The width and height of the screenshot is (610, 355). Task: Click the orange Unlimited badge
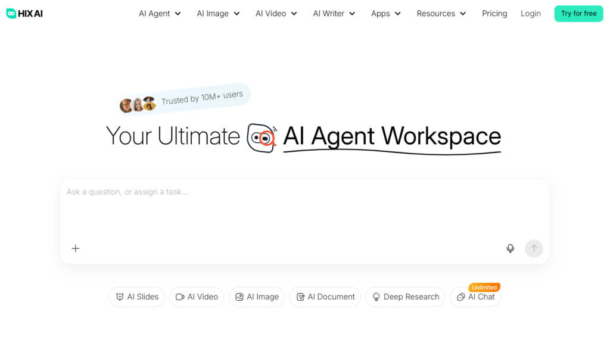click(484, 287)
